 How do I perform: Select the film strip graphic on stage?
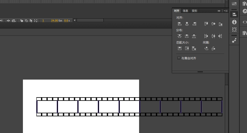click(x=129, y=107)
